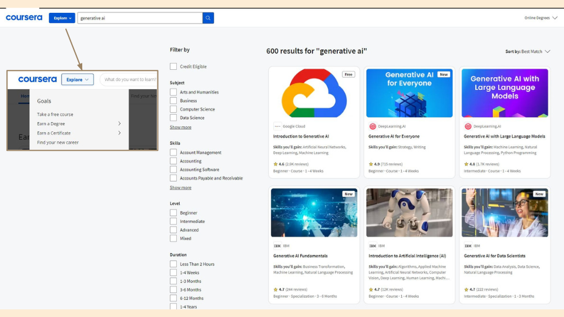Check the Advanced level checkbox

173,230
